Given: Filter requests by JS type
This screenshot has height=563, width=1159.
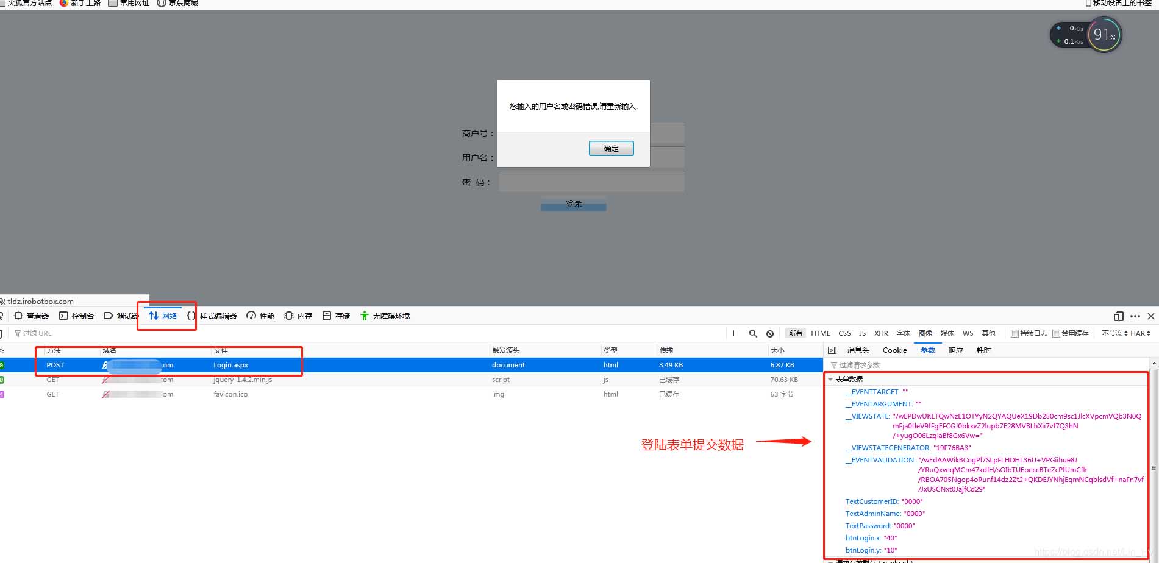Looking at the screenshot, I should [x=862, y=333].
